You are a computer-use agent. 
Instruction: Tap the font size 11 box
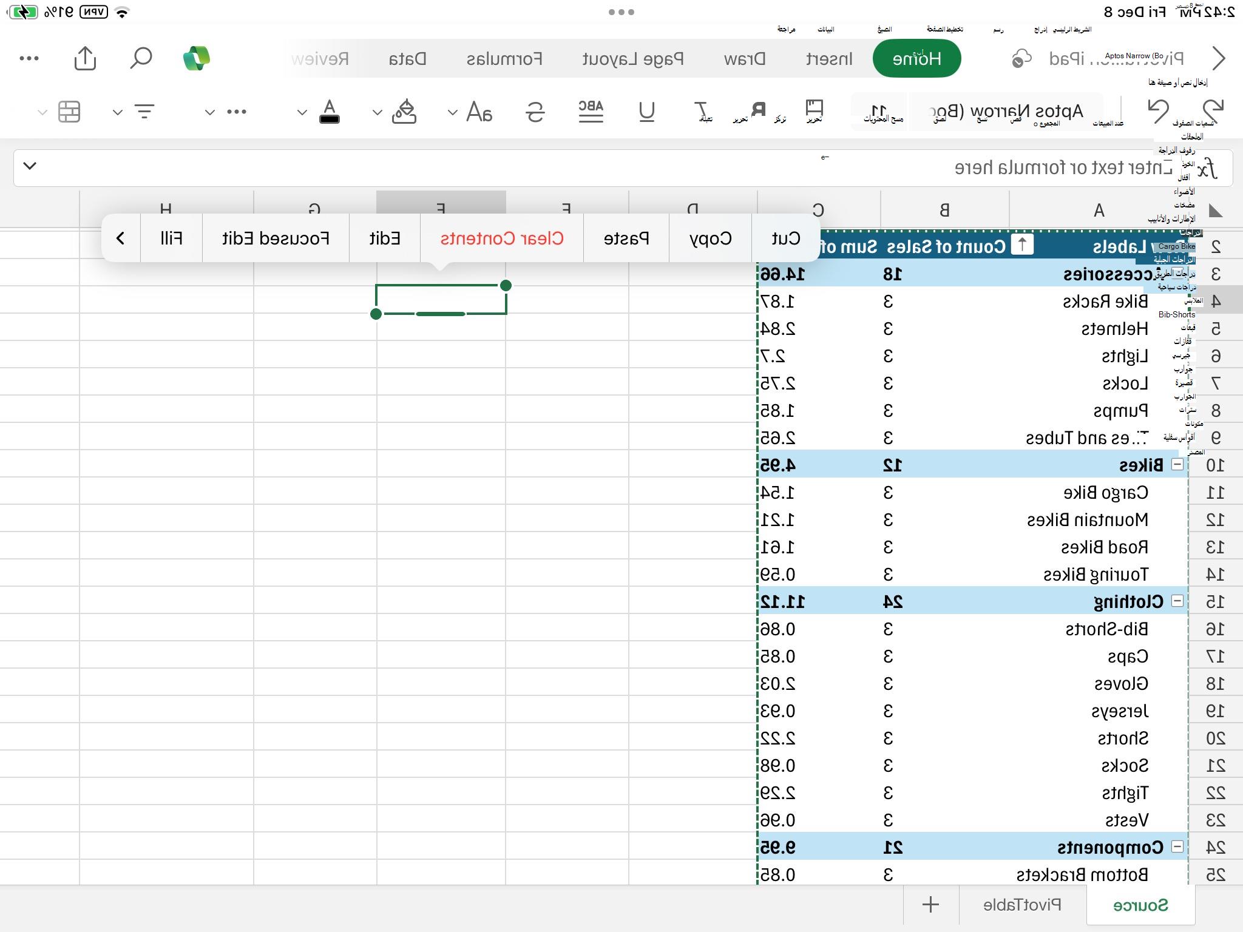879,112
